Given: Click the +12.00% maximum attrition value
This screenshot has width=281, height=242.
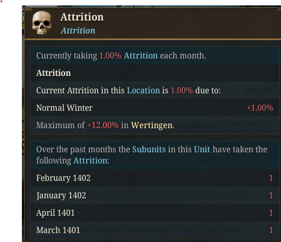Looking at the screenshot, I should [103, 125].
